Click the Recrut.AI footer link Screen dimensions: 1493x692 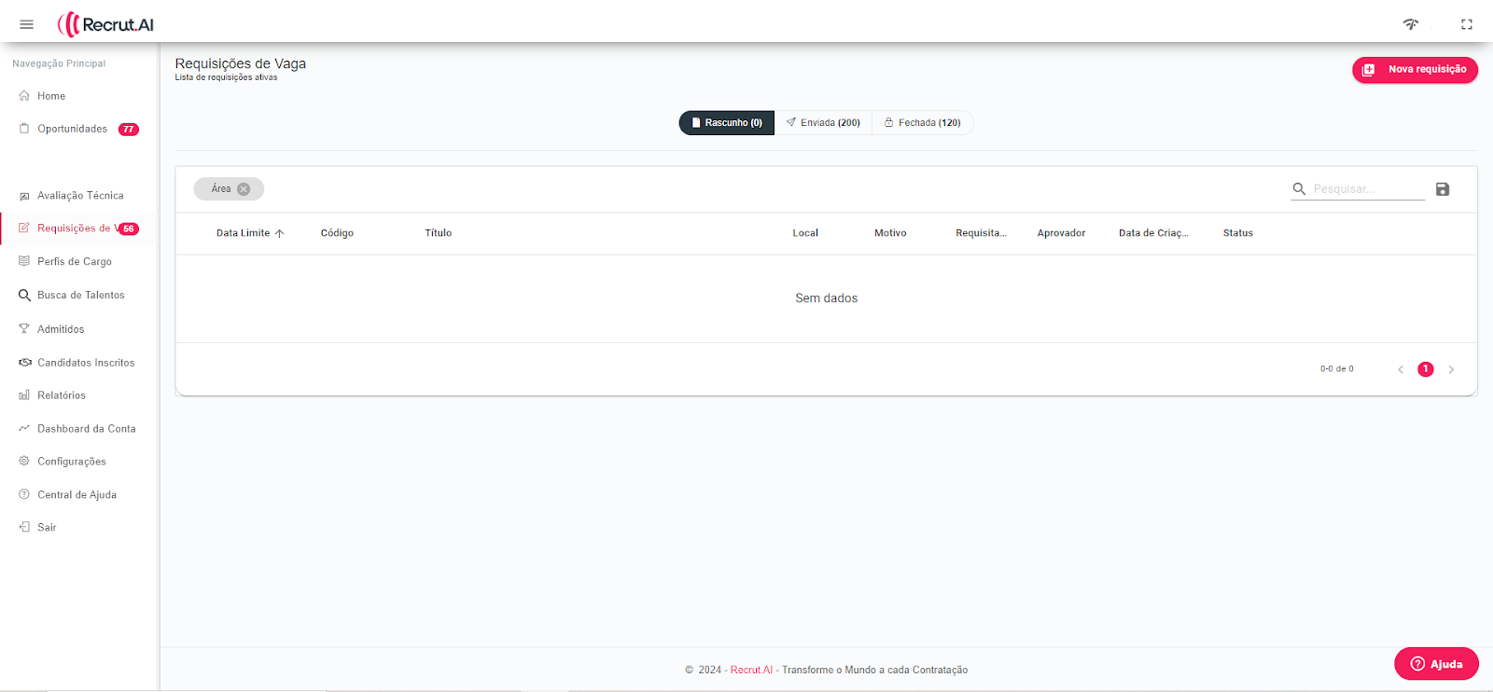pyautogui.click(x=751, y=670)
